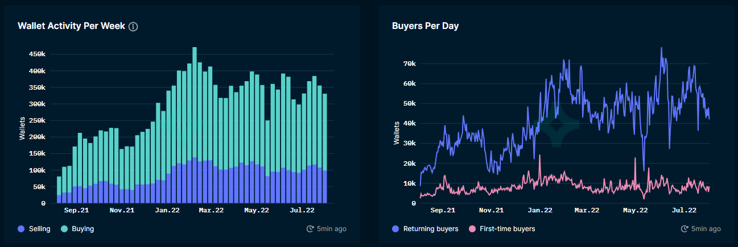
Task: Click the blue Returning buyers legend dot
Action: coord(396,229)
